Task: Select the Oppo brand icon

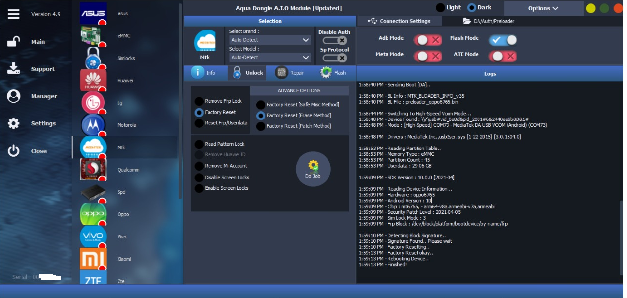Action: (93, 214)
